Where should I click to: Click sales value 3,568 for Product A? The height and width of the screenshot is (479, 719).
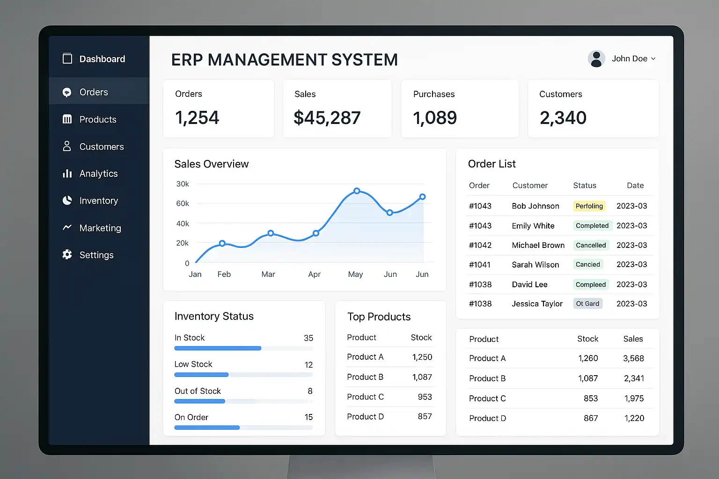pyautogui.click(x=633, y=358)
